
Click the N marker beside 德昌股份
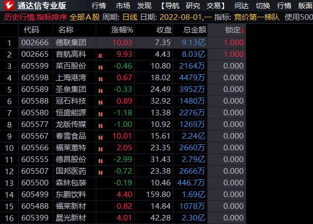(x=100, y=161)
